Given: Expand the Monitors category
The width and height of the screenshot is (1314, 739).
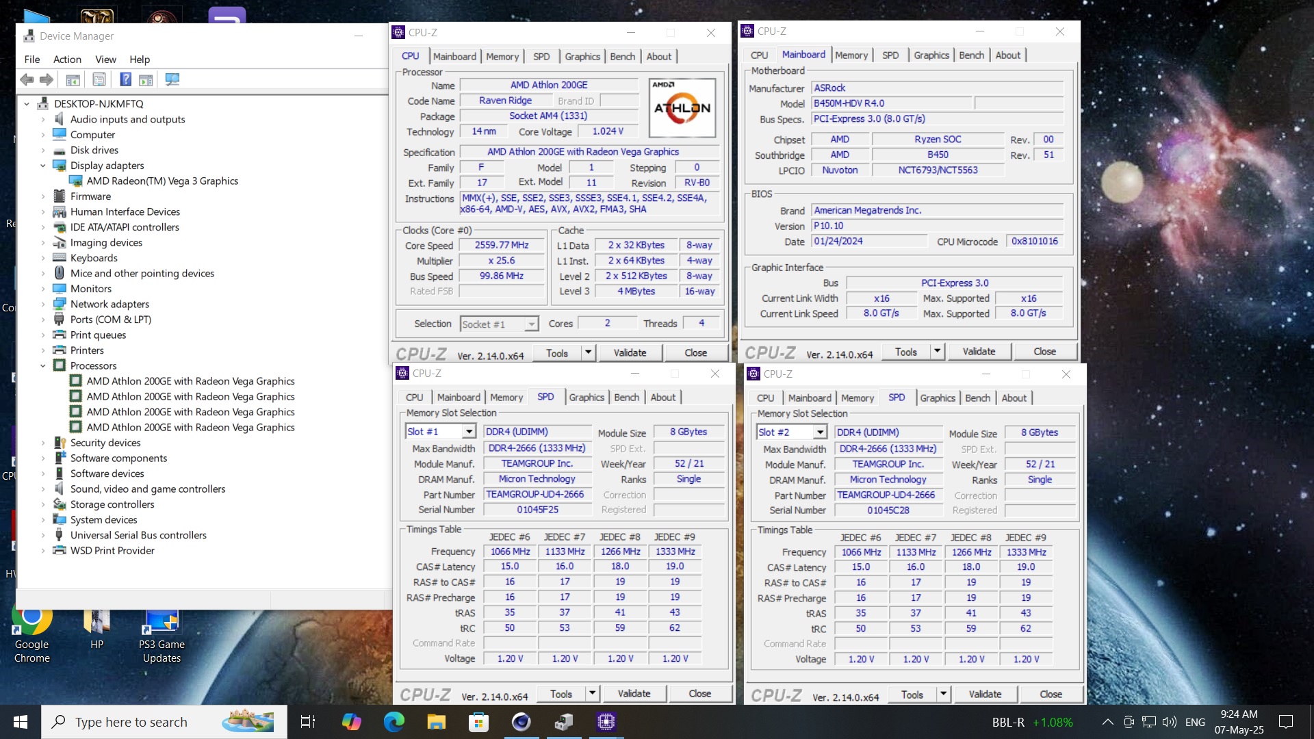Looking at the screenshot, I should pyautogui.click(x=42, y=289).
